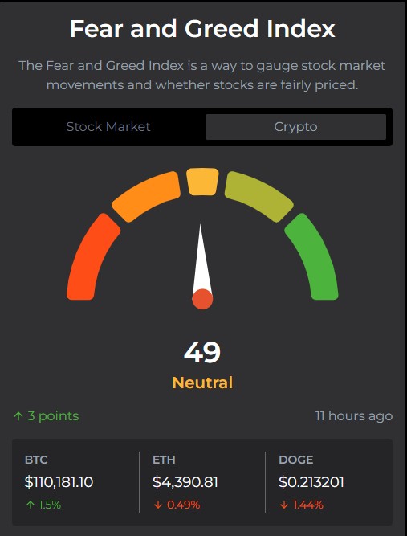The image size is (407, 536).
Task: Click the olive greed gauge segment
Action: click(258, 196)
